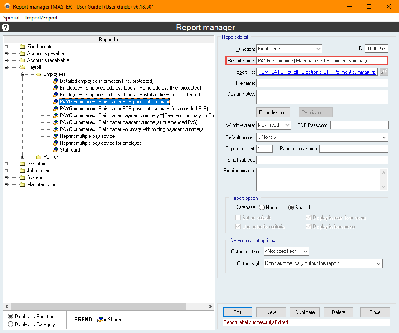Open the Import/Export menu

point(41,18)
